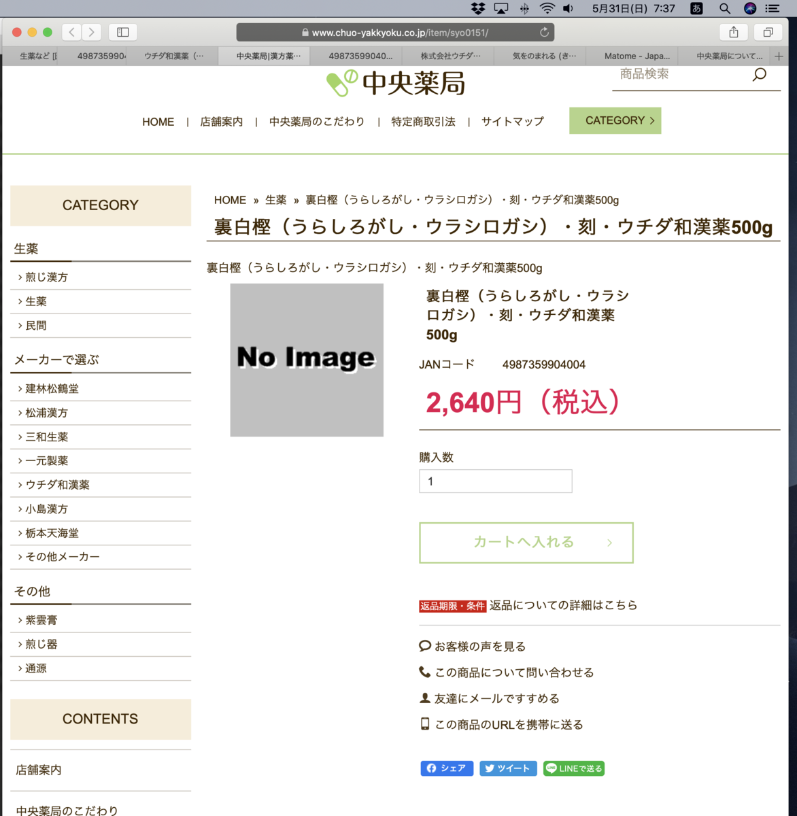This screenshot has width=797, height=816.
Task: Click the clock 5月31日(日) 7:37
Action: pos(633,8)
